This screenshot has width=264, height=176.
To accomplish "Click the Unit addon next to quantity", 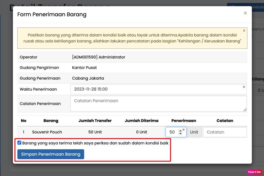I will tap(194, 132).
